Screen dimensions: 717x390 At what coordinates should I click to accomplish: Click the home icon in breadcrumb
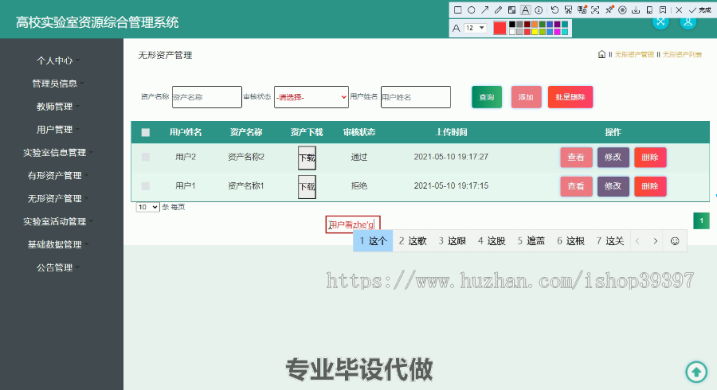click(601, 54)
